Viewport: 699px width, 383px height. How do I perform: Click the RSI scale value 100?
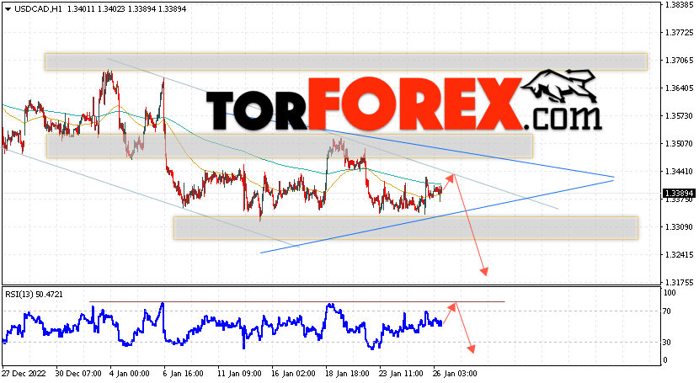pyautogui.click(x=670, y=293)
